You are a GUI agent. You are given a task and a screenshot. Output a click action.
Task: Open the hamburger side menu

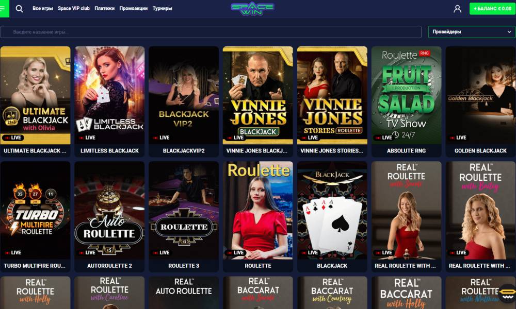coord(4,8)
